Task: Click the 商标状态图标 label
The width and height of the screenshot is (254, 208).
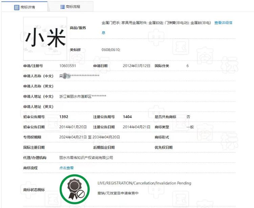Action: click(x=34, y=189)
